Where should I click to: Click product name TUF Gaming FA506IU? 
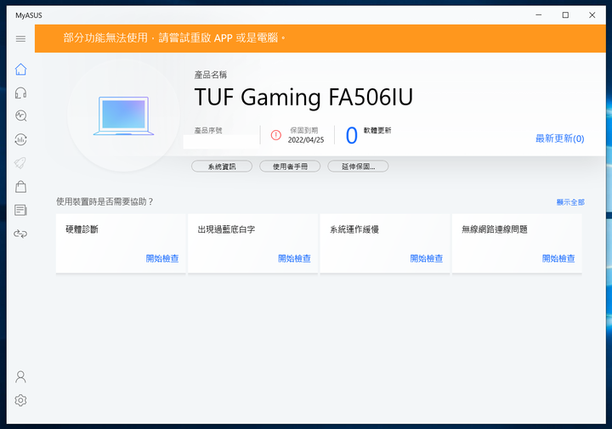[x=303, y=97]
